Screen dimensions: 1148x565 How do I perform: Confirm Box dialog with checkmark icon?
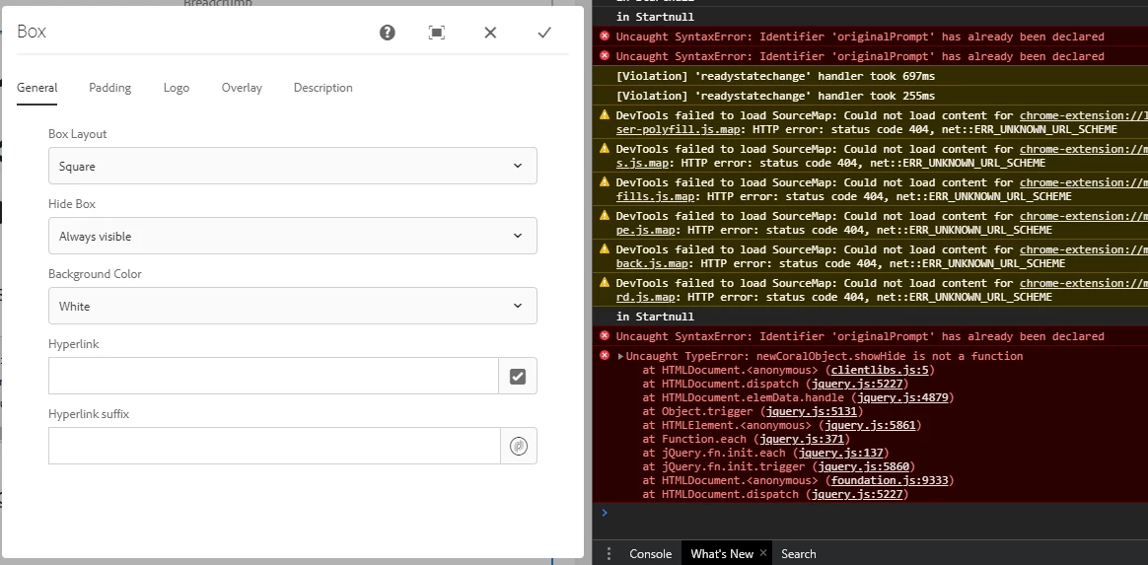coord(544,33)
